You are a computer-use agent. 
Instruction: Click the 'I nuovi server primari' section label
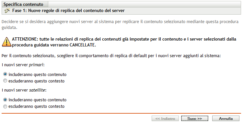coord(23,65)
